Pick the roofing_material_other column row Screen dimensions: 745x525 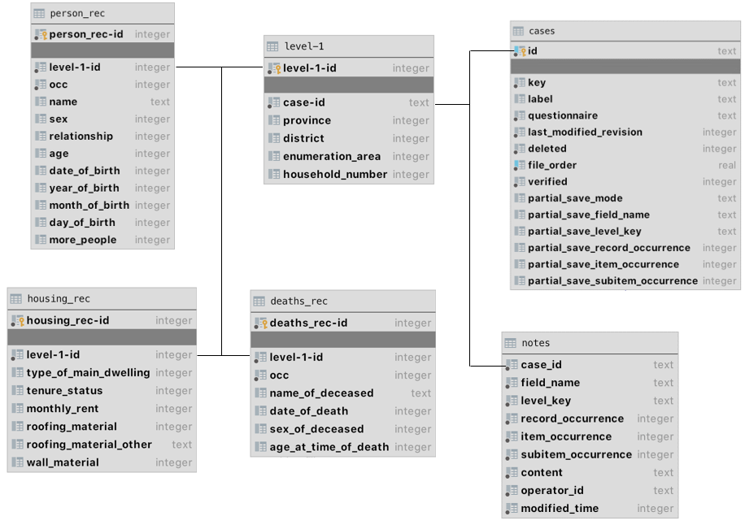[89, 445]
